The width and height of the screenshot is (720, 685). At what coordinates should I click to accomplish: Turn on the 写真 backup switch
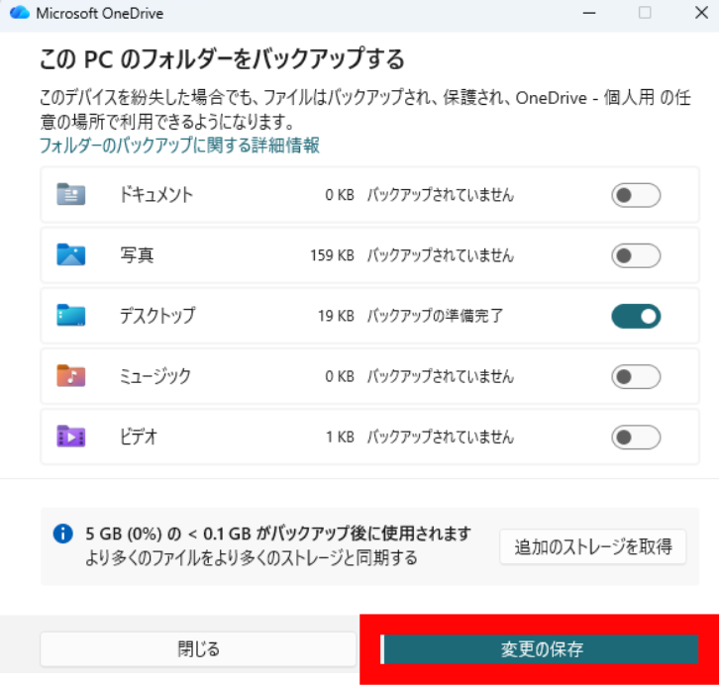click(636, 255)
